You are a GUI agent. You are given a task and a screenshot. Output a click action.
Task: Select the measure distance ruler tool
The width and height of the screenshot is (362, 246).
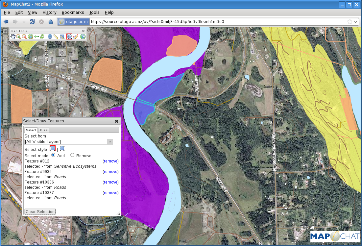(56, 37)
